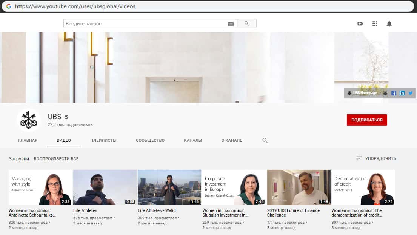
Task: Click Воспроизвести все link
Action: [56, 159]
